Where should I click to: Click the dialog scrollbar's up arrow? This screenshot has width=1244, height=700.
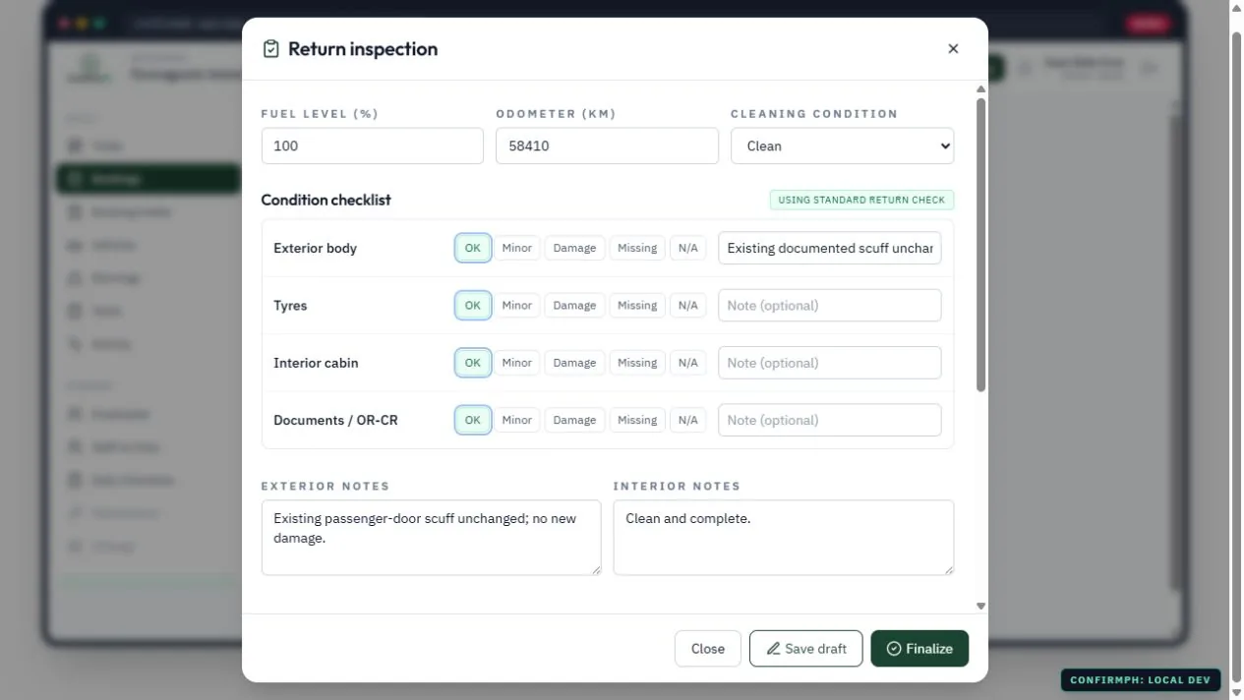[x=980, y=89]
